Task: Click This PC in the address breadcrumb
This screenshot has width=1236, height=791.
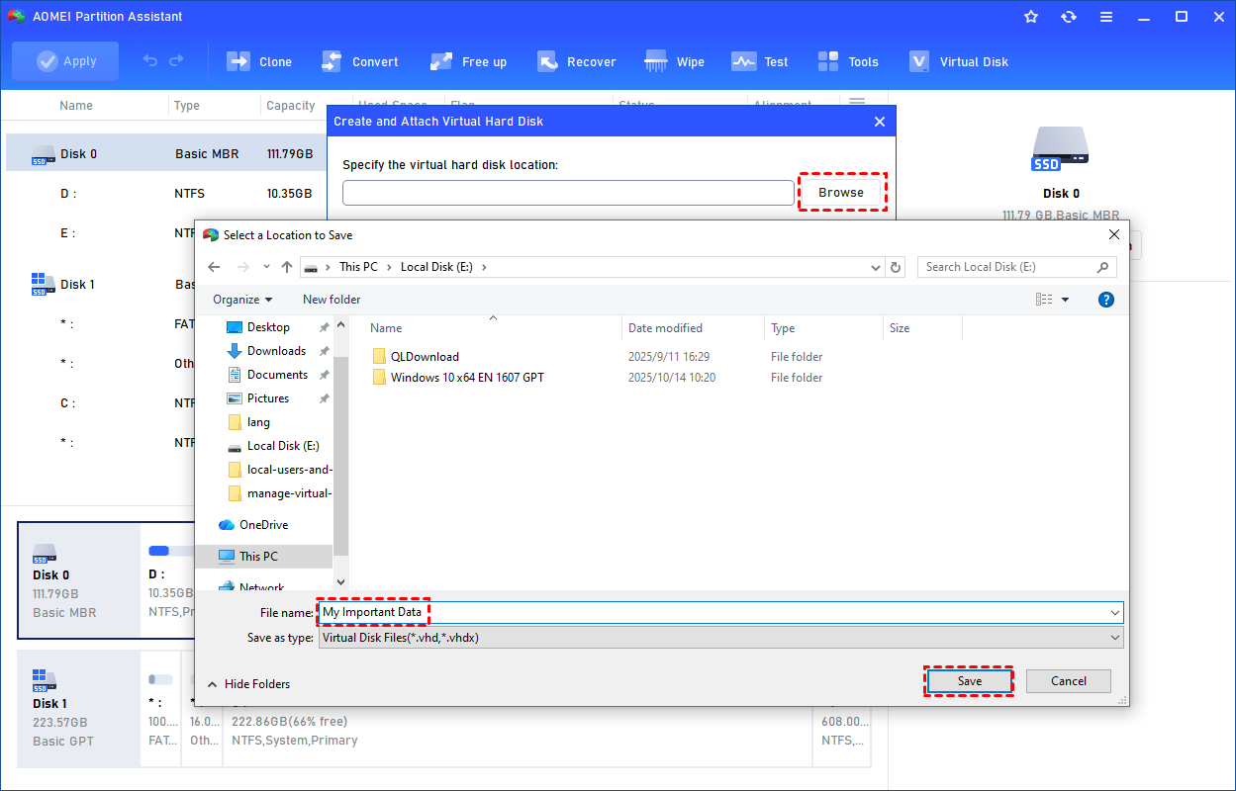Action: pyautogui.click(x=358, y=267)
